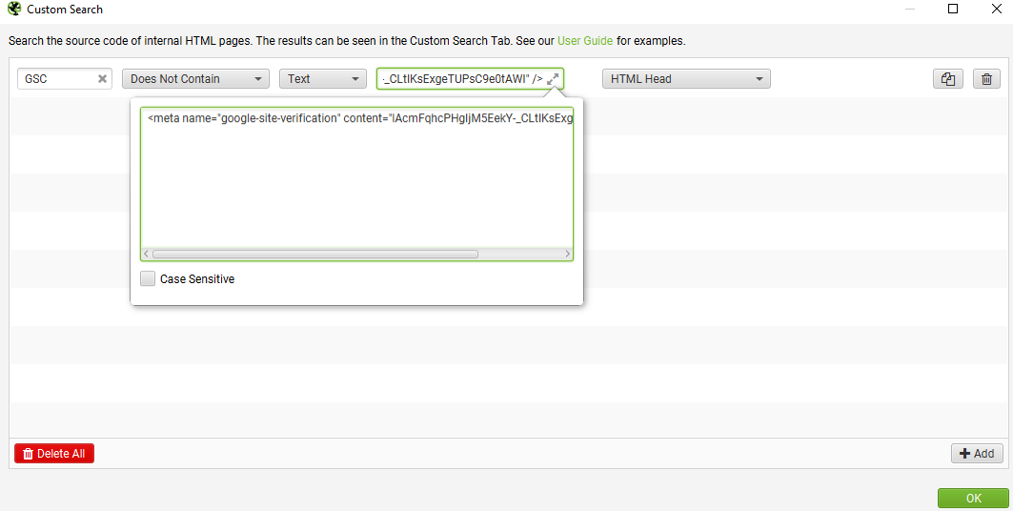1013x511 pixels.
Task: Click the search string input field
Action: tap(462, 79)
